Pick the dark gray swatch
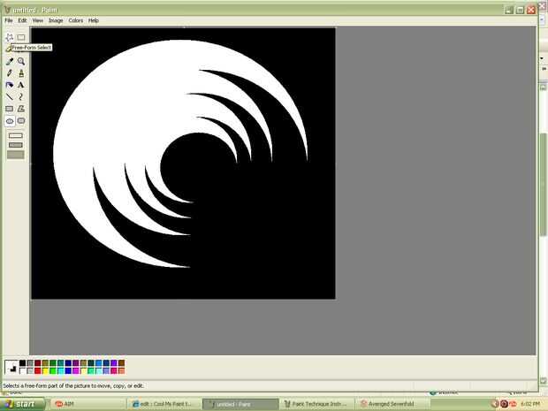 point(30,362)
